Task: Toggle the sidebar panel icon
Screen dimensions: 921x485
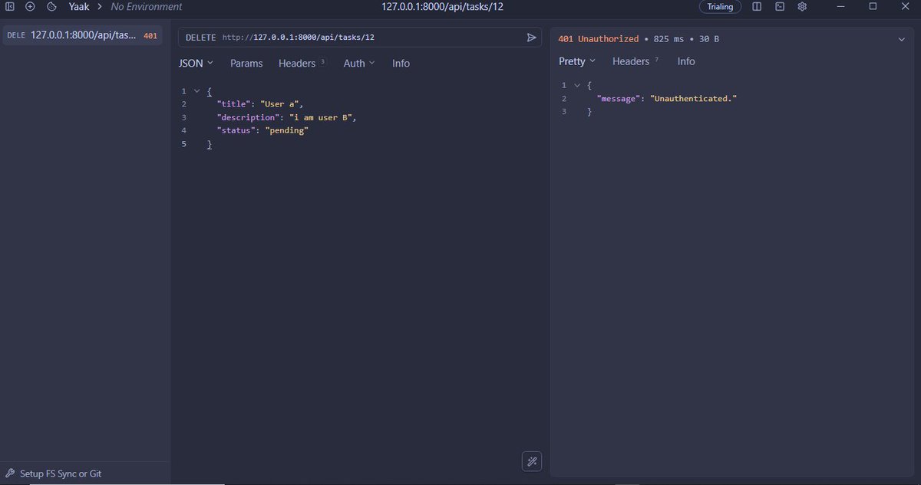Action: (10, 6)
